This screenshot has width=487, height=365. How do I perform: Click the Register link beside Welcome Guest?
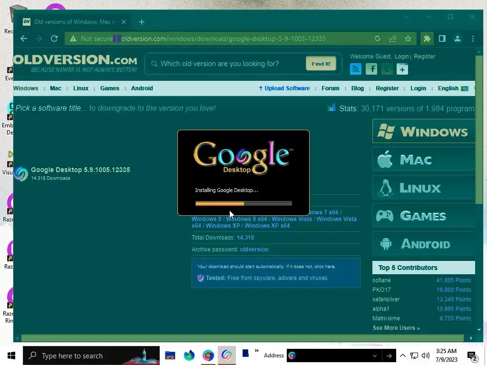(x=424, y=57)
